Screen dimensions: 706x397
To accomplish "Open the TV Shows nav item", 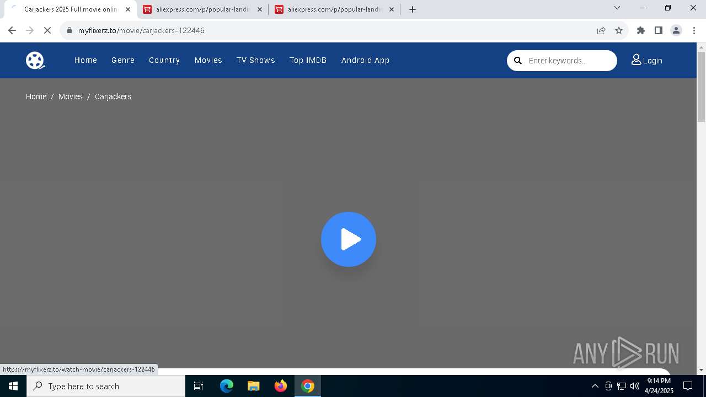I will (256, 60).
